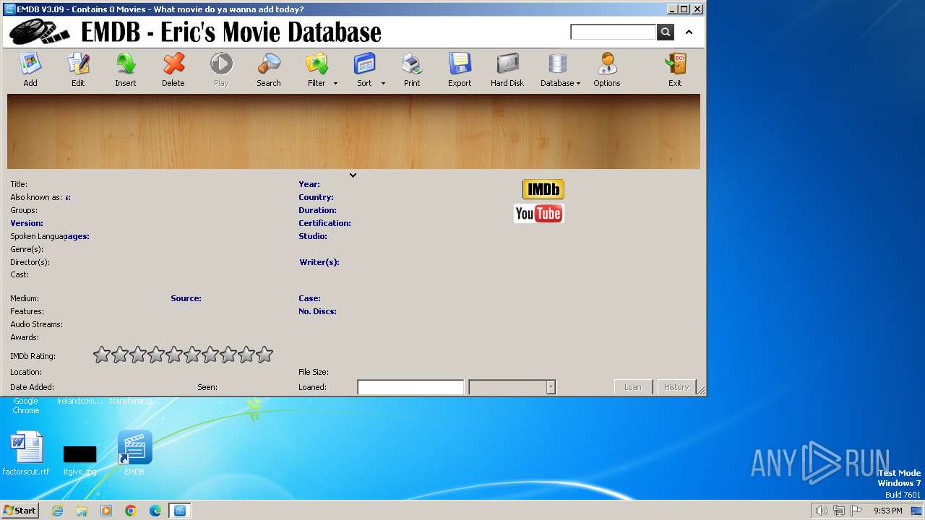This screenshot has height=520, width=925.
Task: Select the EMDB desktop shortcut icon
Action: click(134, 453)
